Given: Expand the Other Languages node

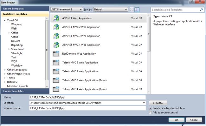Looking at the screenshot, I should click(x=5, y=70).
